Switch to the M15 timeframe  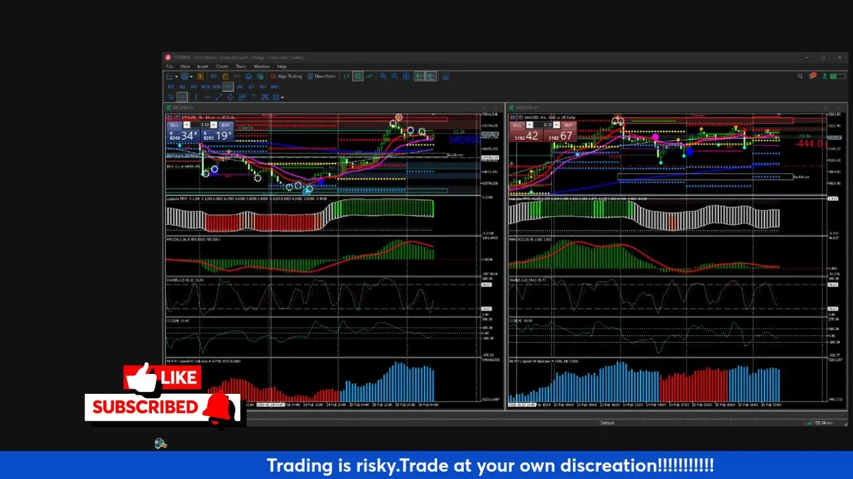pos(205,87)
